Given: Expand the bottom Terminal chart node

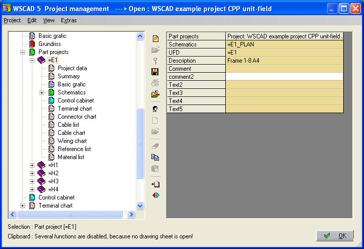Looking at the screenshot, I should point(22,206).
